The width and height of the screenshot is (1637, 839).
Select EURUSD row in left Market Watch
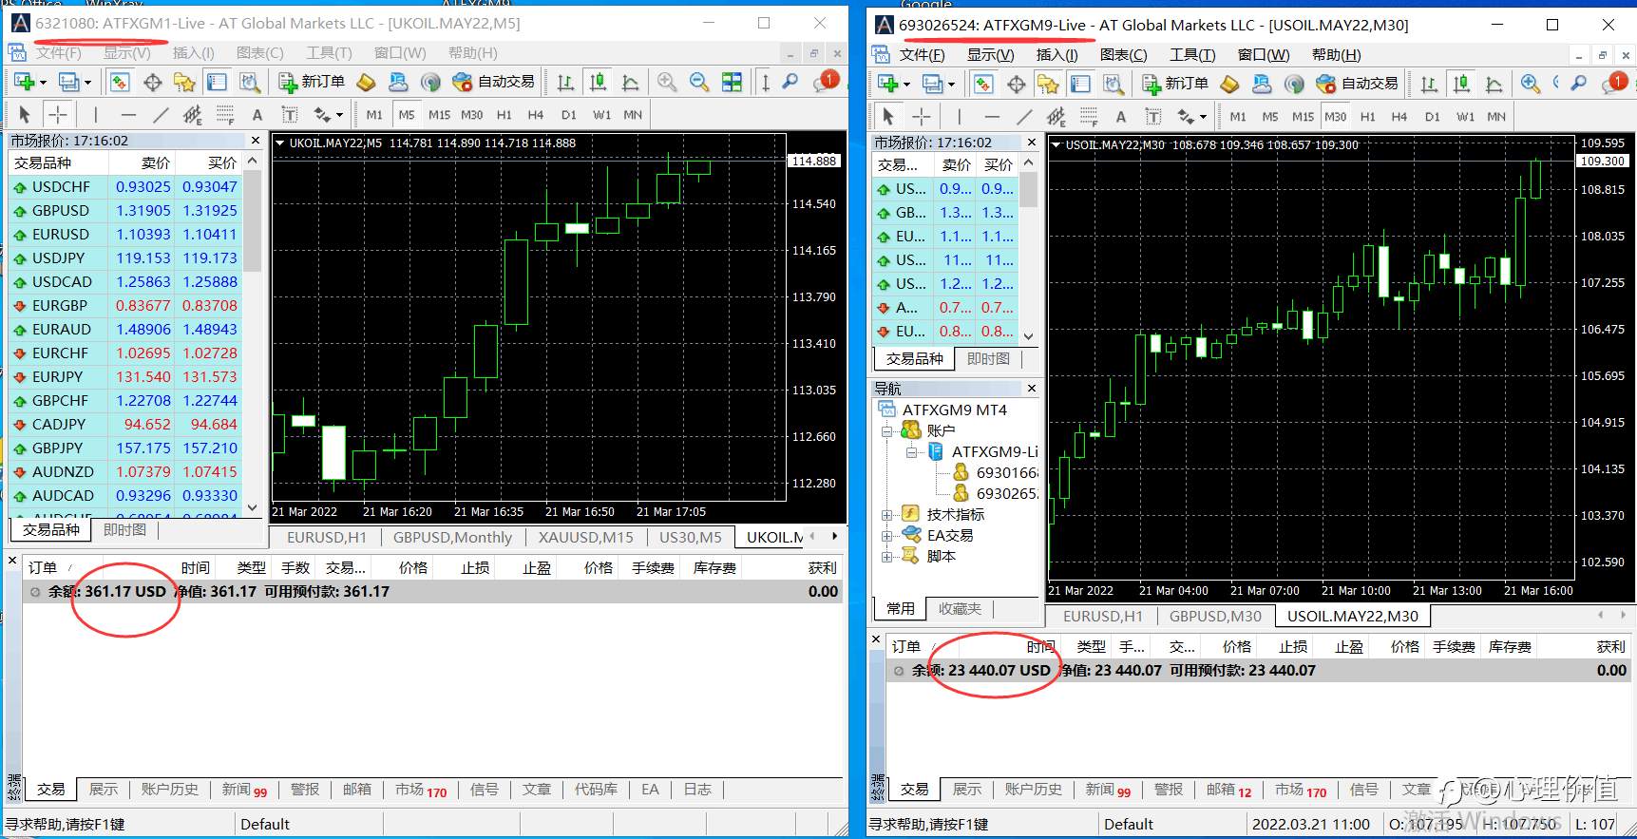125,235
